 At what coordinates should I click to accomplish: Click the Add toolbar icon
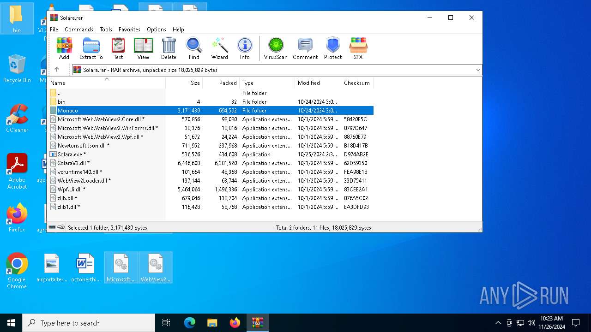pyautogui.click(x=64, y=48)
